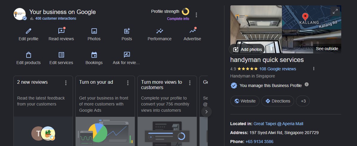Image resolution: width=357 pixels, height=146 pixels.
Task: Open Profile strength three-dot menu
Action: (x=196, y=15)
